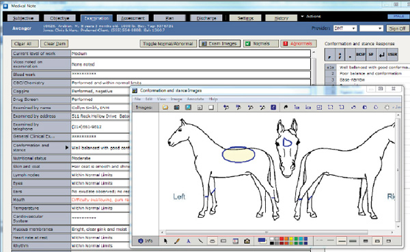Click the hand icon in image toolbar
This screenshot has width=410, height=252.
point(387,107)
